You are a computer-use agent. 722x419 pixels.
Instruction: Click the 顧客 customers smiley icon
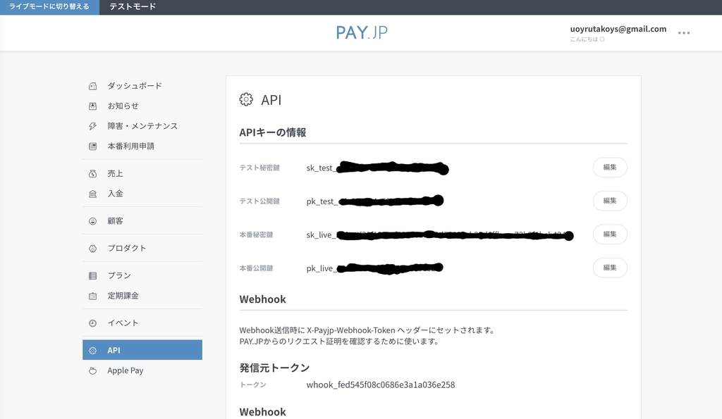(x=92, y=220)
